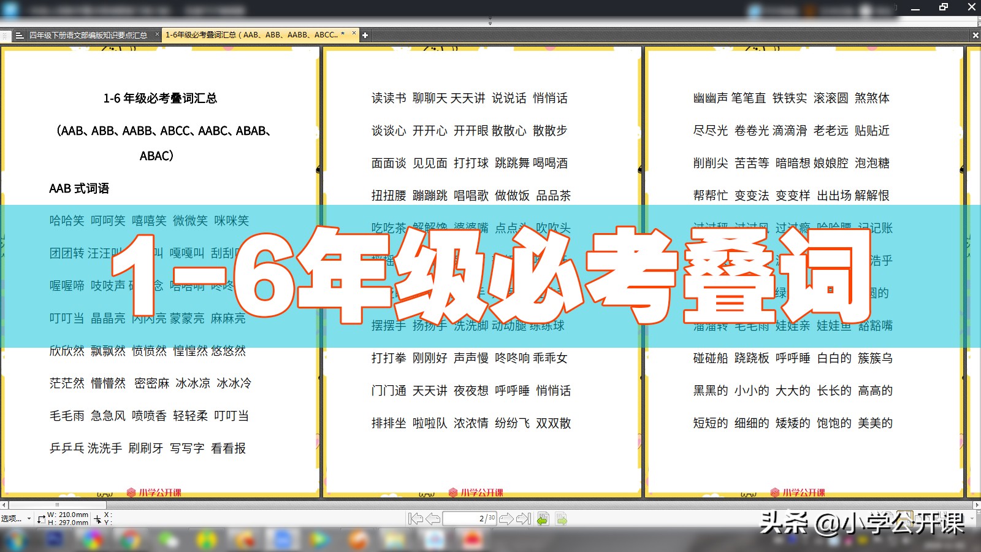Click the word 幽幽声 on right page
This screenshot has height=552, width=981.
click(711, 98)
